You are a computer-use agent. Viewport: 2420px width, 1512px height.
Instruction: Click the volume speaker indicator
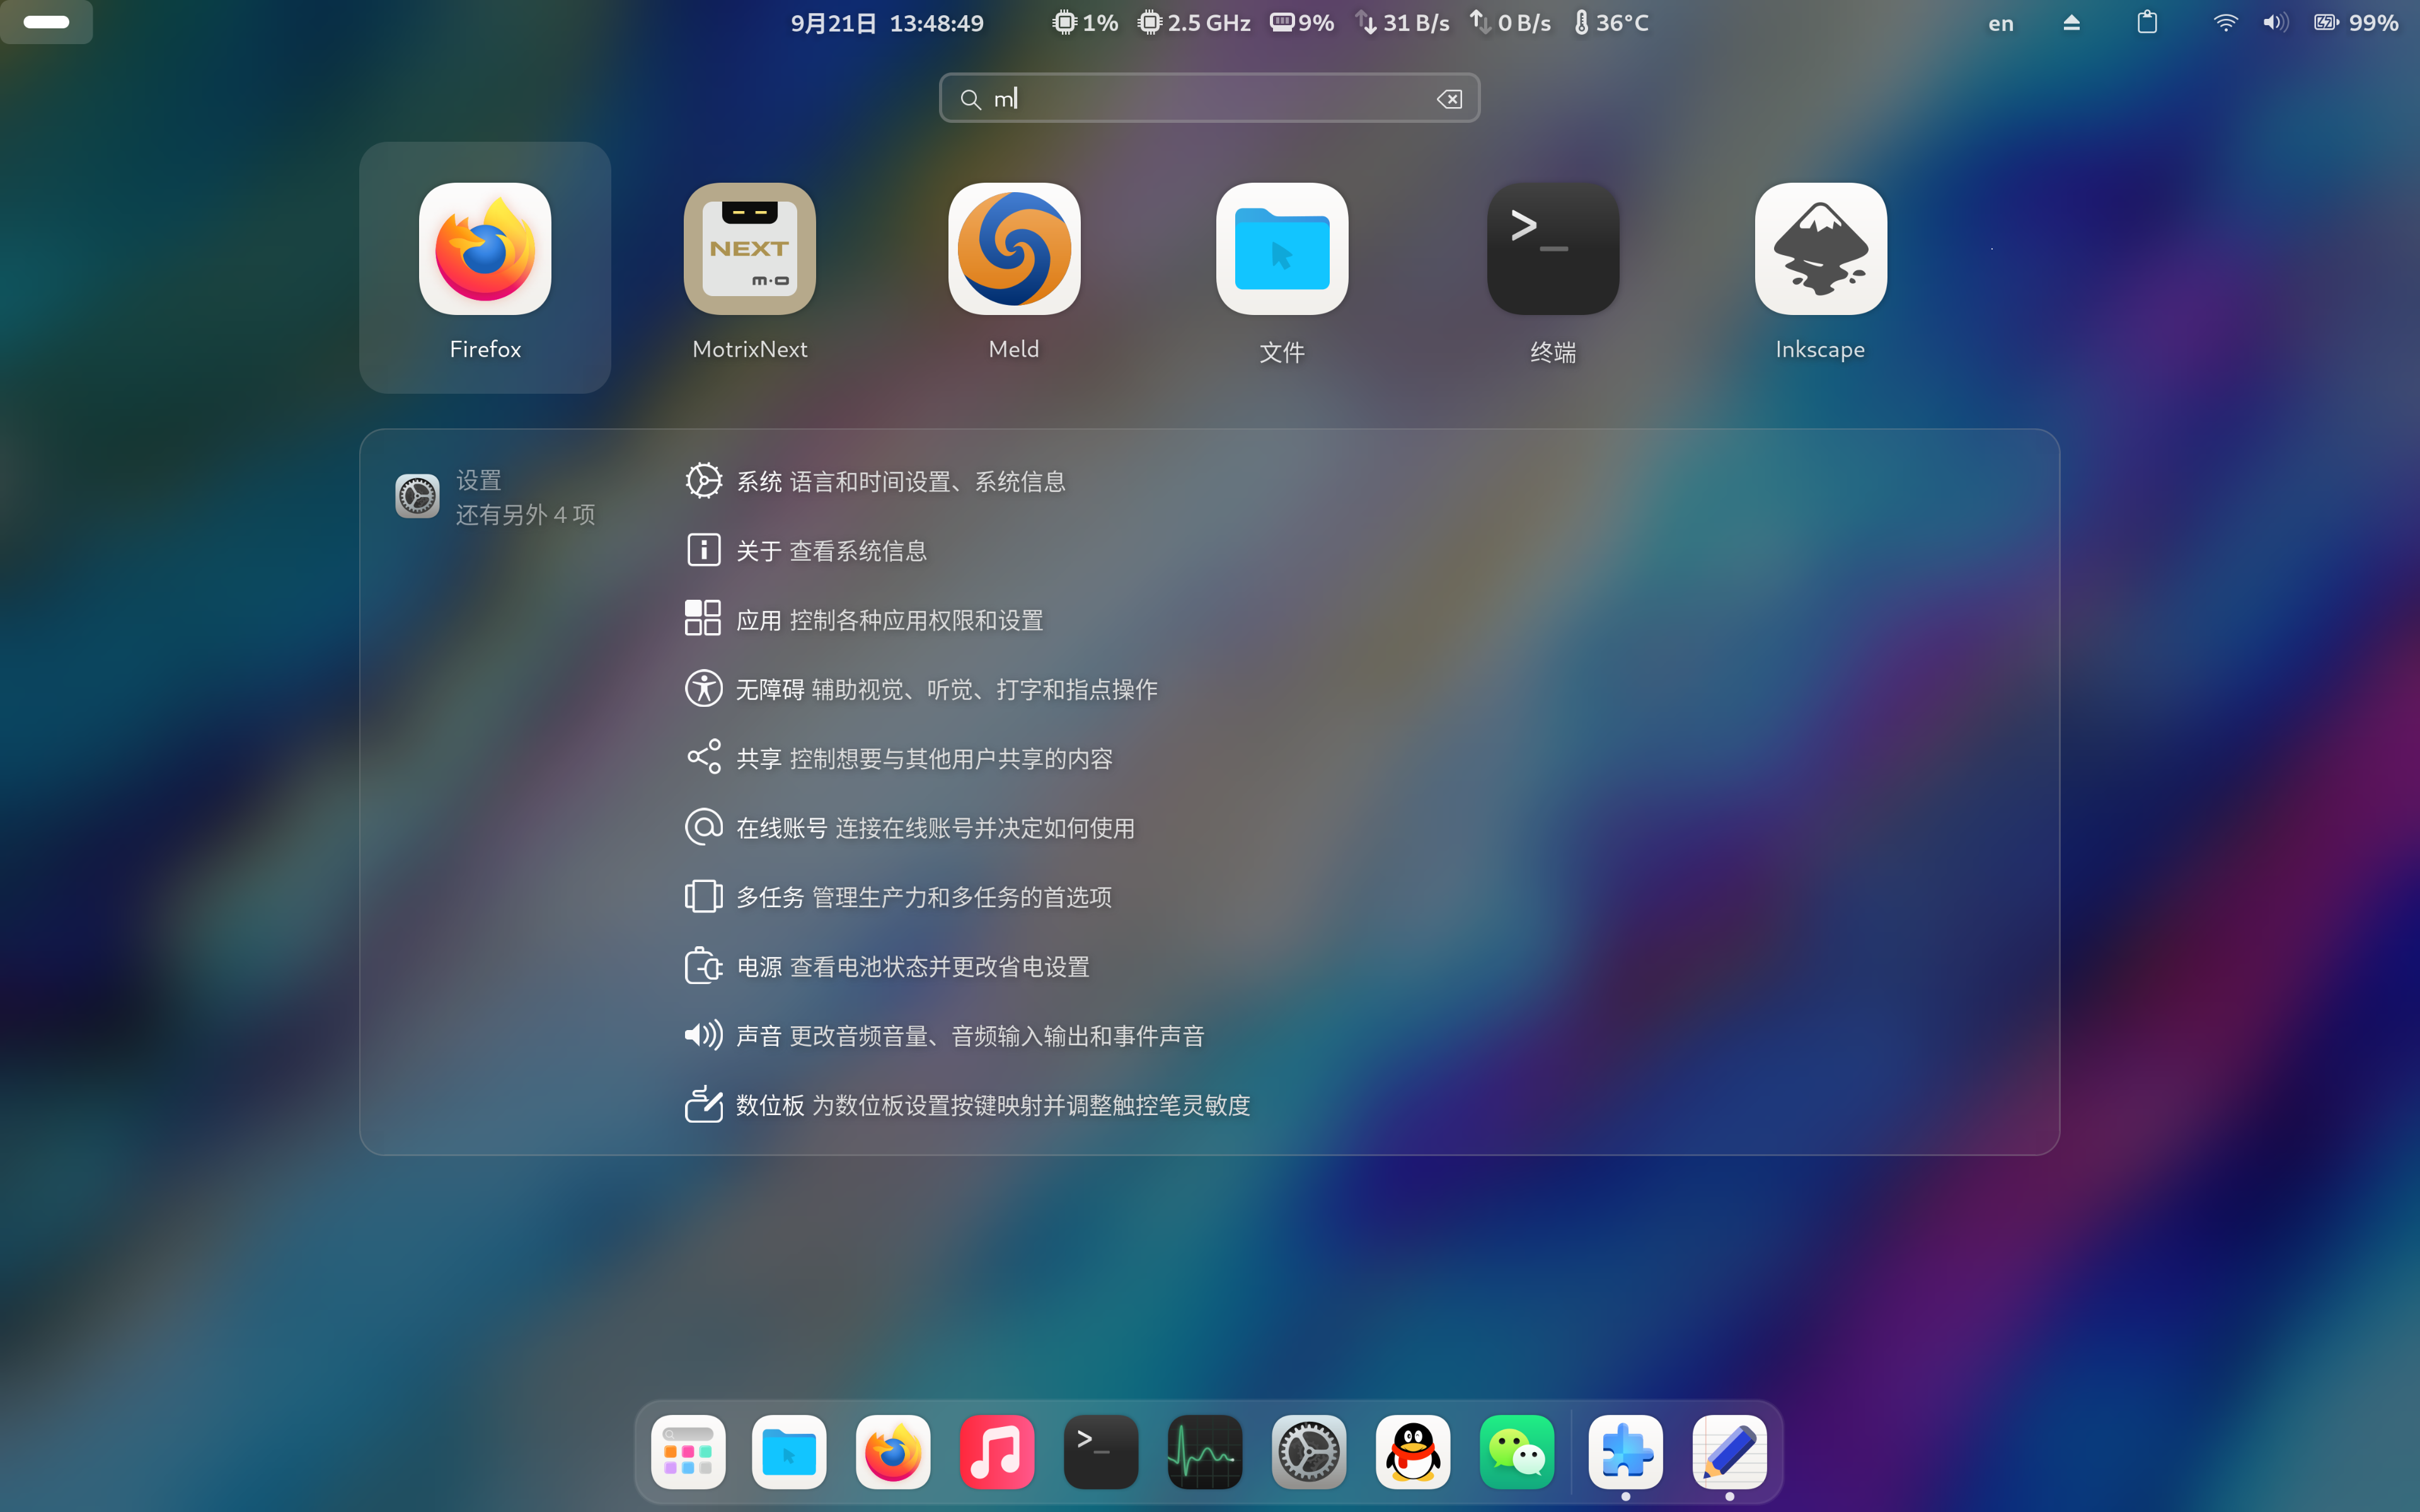(x=2276, y=22)
